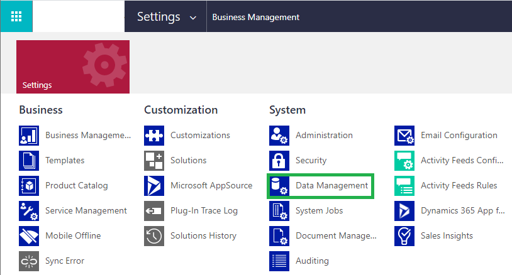This screenshot has width=512, height=275.
Task: Expand the Settings dropdown chevron
Action: [193, 18]
